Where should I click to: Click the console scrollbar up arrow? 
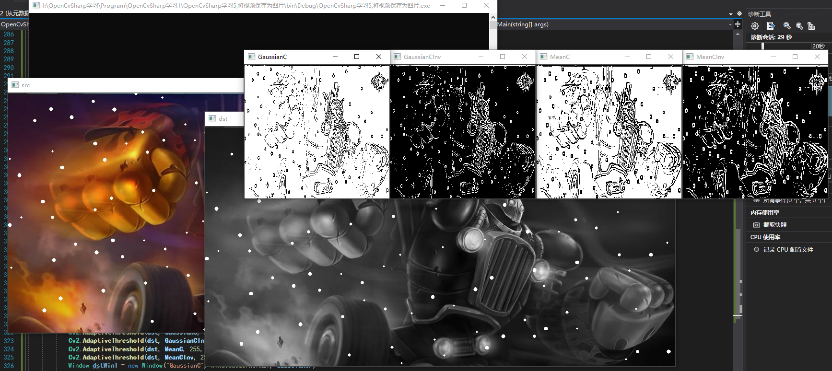(493, 17)
